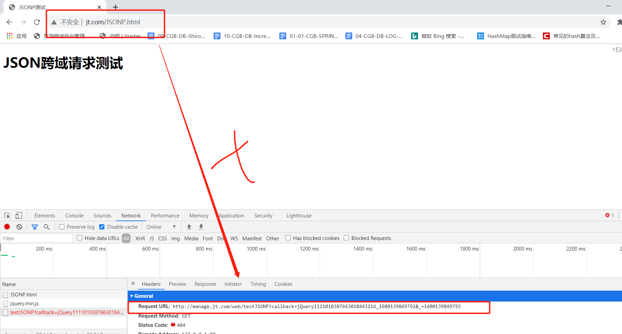Filter requests by Img type
The width and height of the screenshot is (622, 334).
[x=175, y=238]
